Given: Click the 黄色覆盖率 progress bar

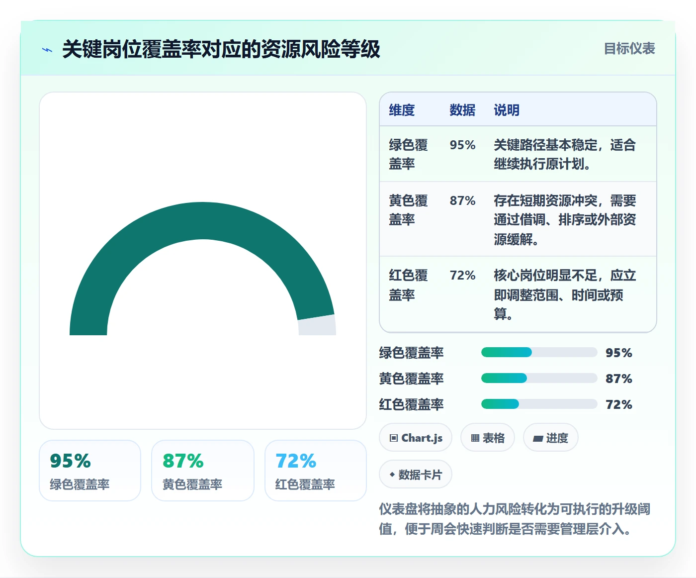Looking at the screenshot, I should [x=539, y=379].
